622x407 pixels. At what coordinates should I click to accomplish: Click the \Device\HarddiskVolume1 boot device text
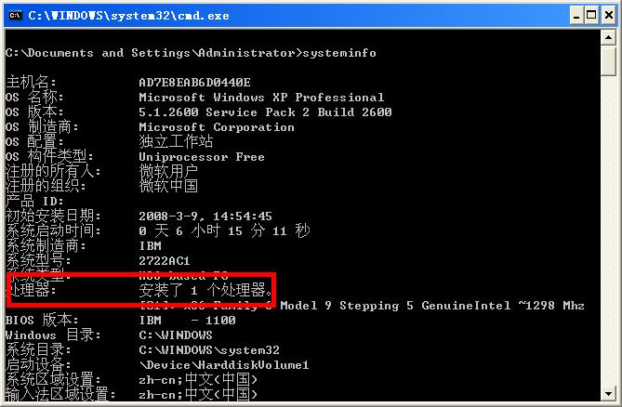[x=223, y=365]
